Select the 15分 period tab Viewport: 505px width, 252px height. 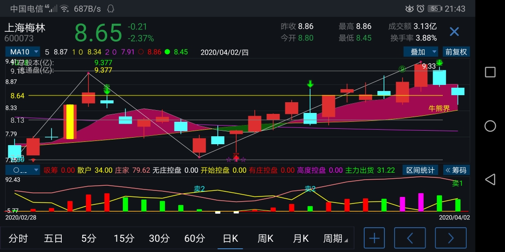[124, 238]
